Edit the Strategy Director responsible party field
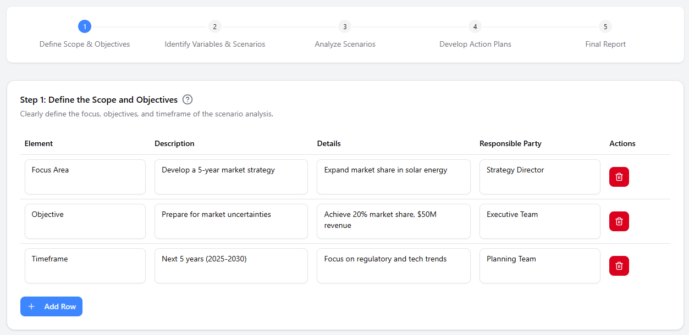 tap(539, 176)
